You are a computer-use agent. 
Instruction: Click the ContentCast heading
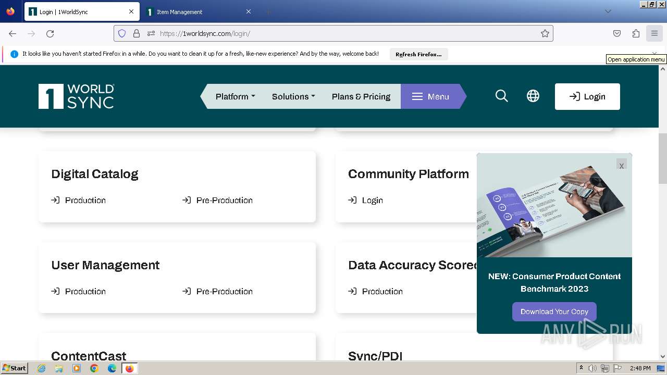click(89, 356)
